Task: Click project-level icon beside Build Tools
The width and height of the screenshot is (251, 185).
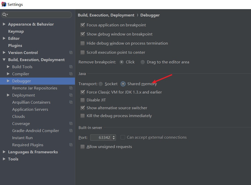Action: [x=71, y=67]
